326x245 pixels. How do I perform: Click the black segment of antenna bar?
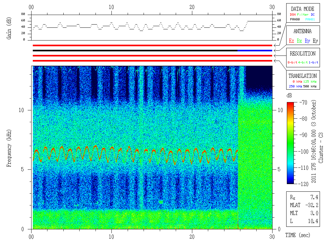click(x=135, y=51)
